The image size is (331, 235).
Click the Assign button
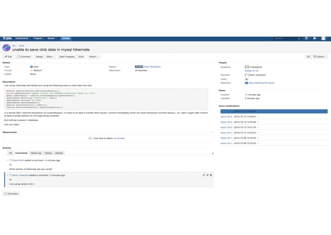[39, 57]
